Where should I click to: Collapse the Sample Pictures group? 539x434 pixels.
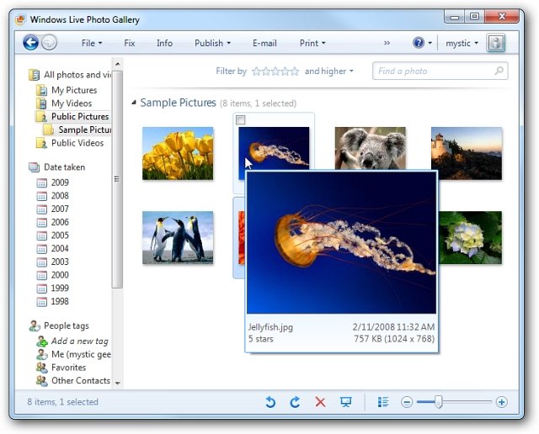(x=134, y=103)
